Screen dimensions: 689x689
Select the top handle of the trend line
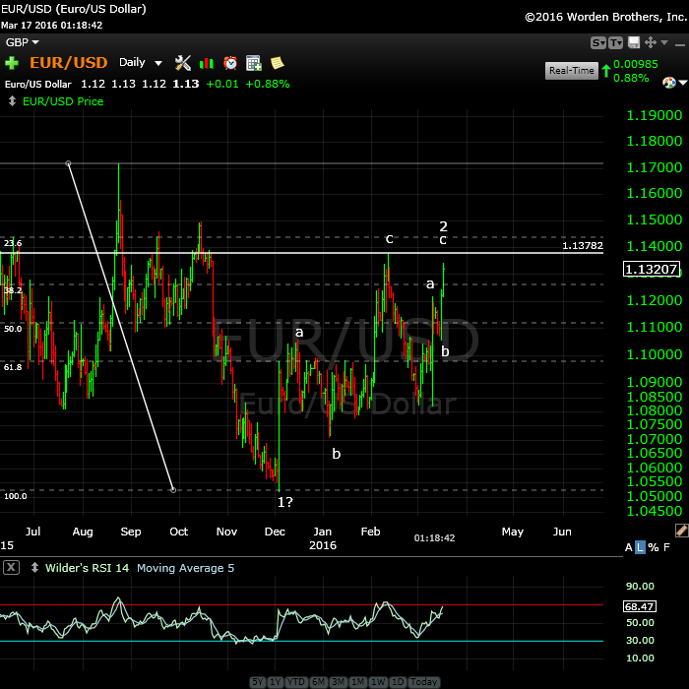click(x=68, y=163)
